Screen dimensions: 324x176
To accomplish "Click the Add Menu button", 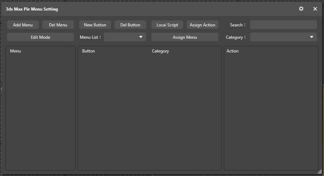I will click(x=23, y=25).
